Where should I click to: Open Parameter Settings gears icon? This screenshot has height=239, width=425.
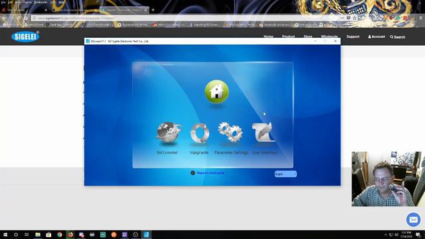click(x=230, y=132)
